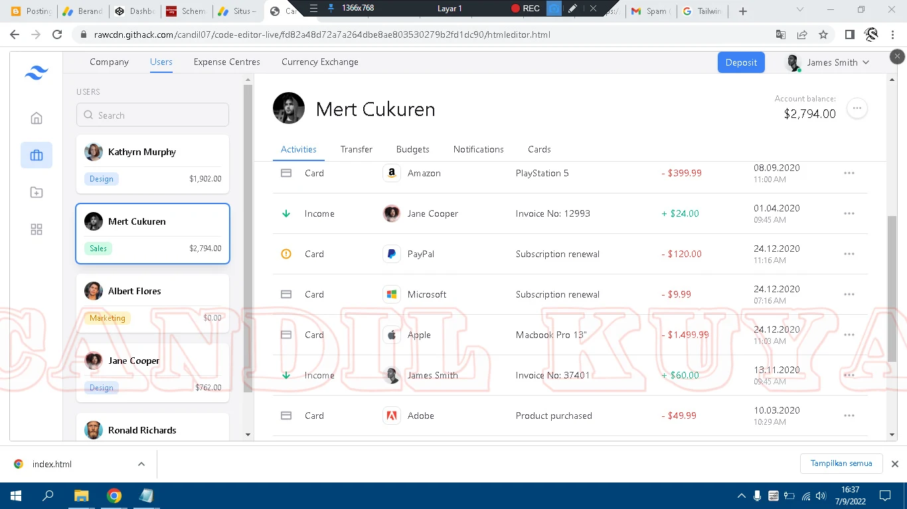This screenshot has height=509, width=907.
Task: Open a new browser tab
Action: 743,11
